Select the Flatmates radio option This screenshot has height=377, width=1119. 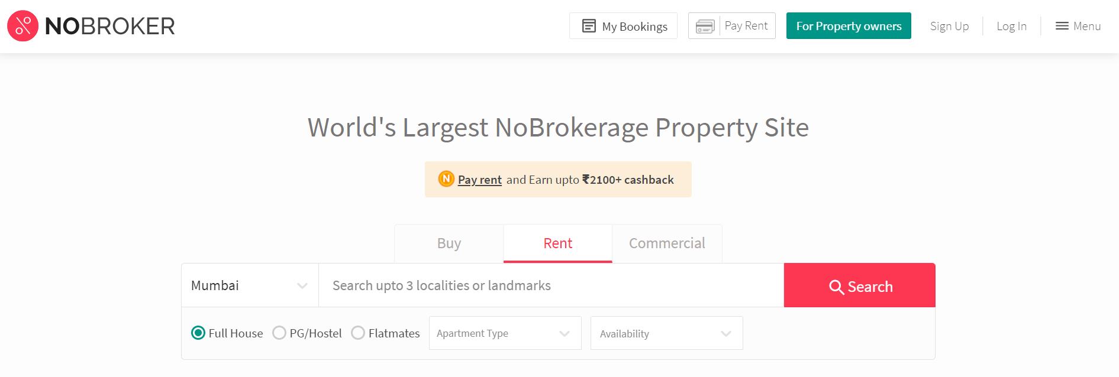pyautogui.click(x=358, y=333)
